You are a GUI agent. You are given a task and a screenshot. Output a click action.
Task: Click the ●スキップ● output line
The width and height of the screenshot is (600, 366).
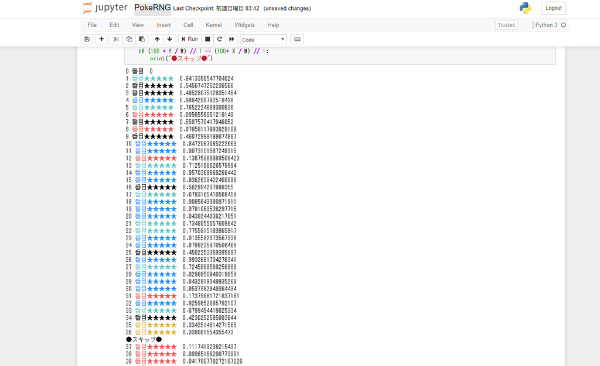click(144, 339)
